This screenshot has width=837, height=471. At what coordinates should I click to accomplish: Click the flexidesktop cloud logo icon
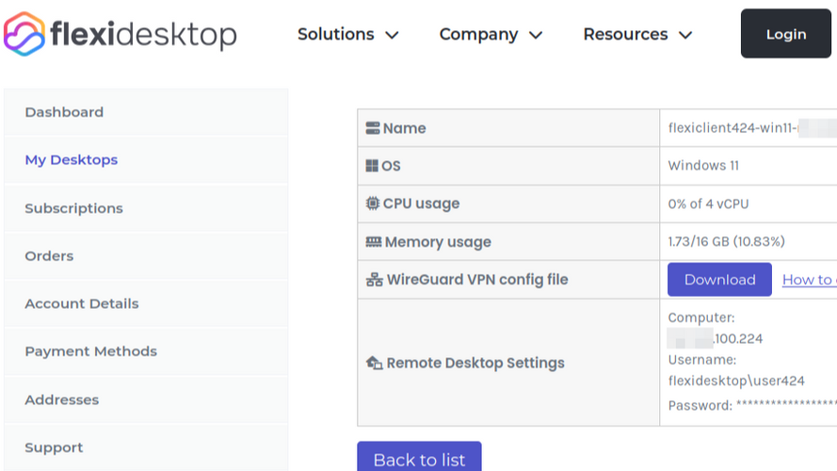[x=24, y=34]
